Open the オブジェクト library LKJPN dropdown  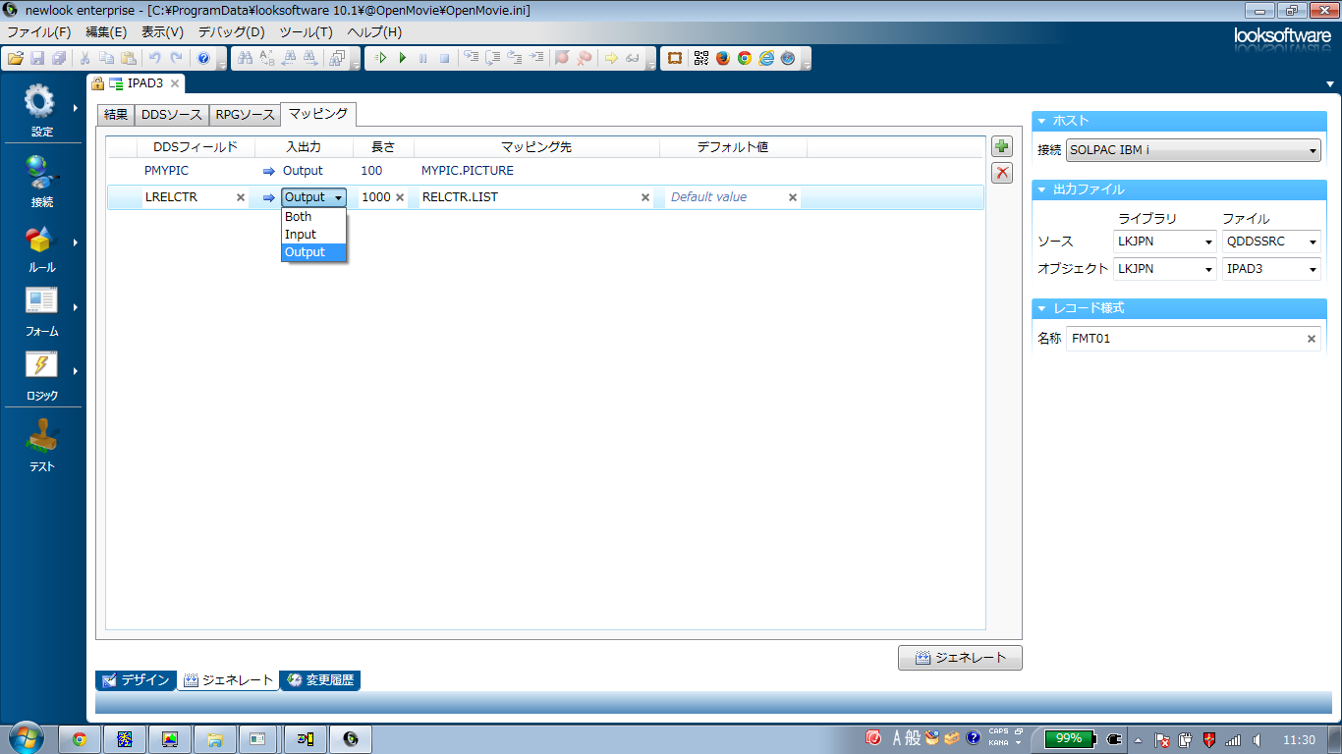pos(1165,268)
